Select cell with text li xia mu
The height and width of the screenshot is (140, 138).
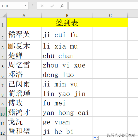[67, 45]
